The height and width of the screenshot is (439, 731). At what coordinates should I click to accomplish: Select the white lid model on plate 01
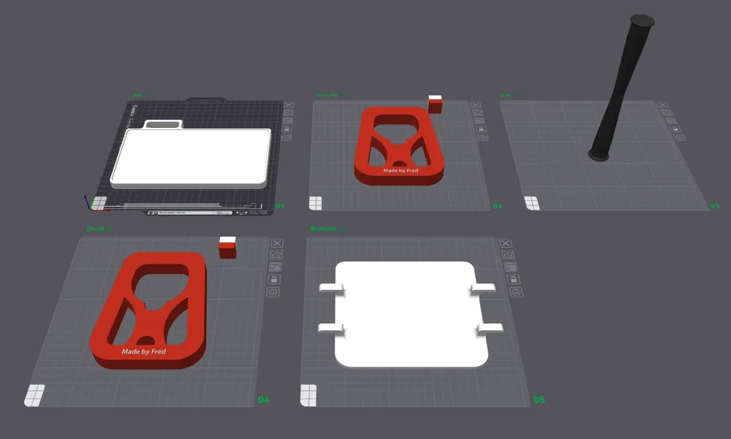click(x=191, y=158)
